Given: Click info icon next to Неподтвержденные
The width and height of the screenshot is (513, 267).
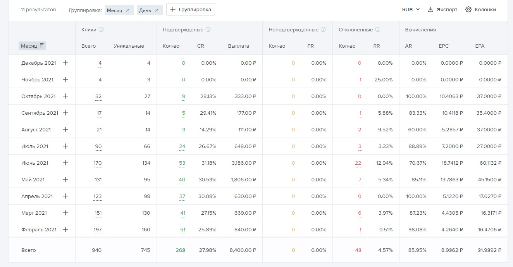Looking at the screenshot, I should [323, 29].
